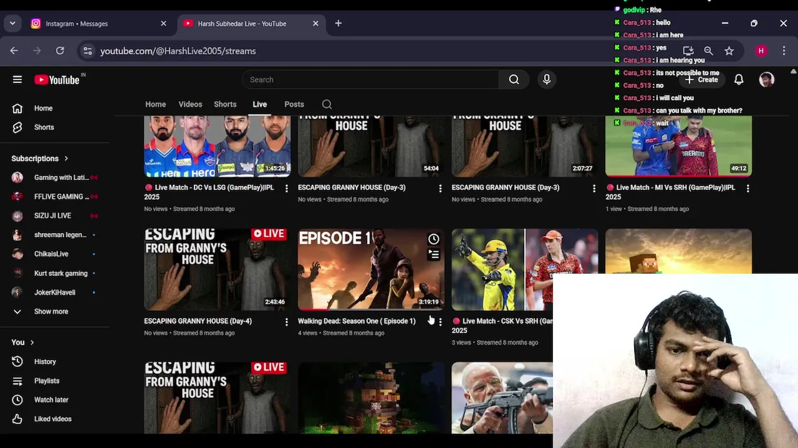This screenshot has width=798, height=448.
Task: Open Chrome tab search dropdown
Action: [x=12, y=24]
